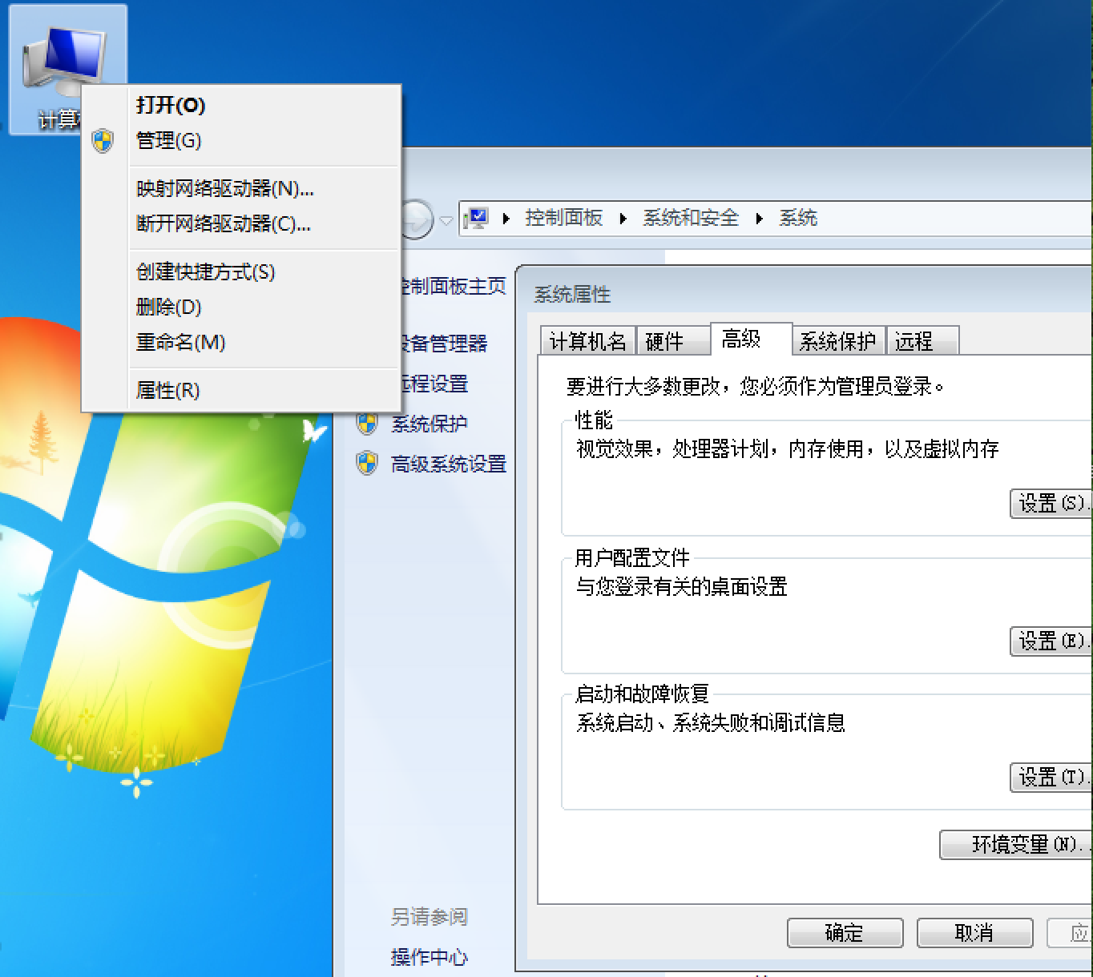Click the shield icon beside 管理
This screenshot has width=1093, height=977.
(x=103, y=141)
